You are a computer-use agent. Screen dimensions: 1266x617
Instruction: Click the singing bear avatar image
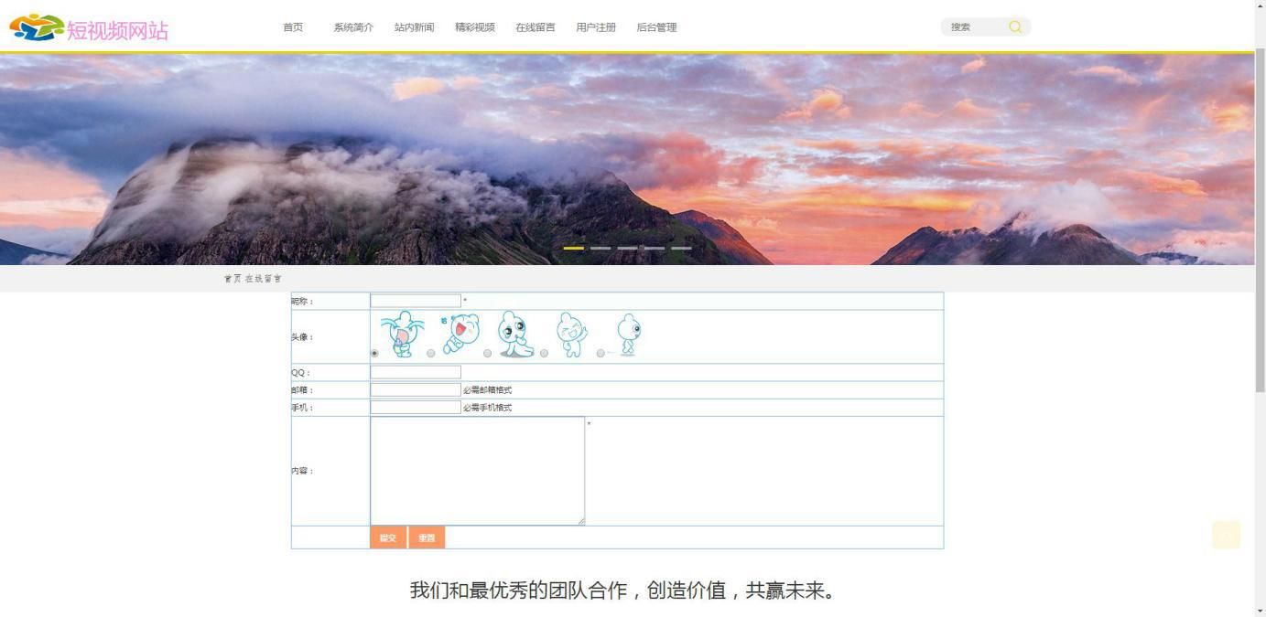[x=460, y=334]
